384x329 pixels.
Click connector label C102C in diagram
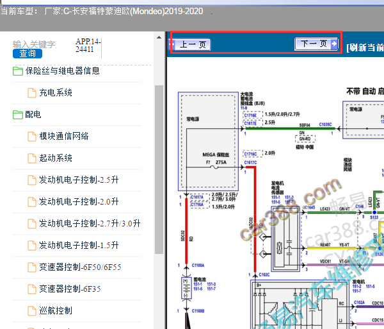click(x=264, y=274)
